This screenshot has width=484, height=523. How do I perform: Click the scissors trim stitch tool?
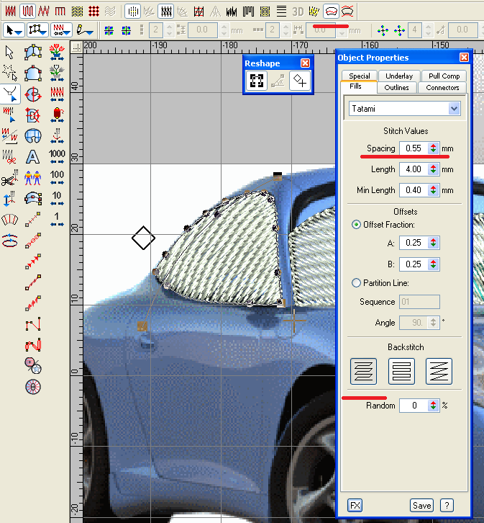tap(9, 177)
